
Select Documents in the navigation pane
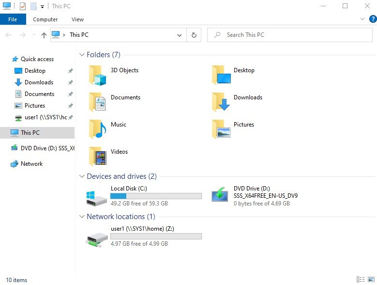point(39,94)
